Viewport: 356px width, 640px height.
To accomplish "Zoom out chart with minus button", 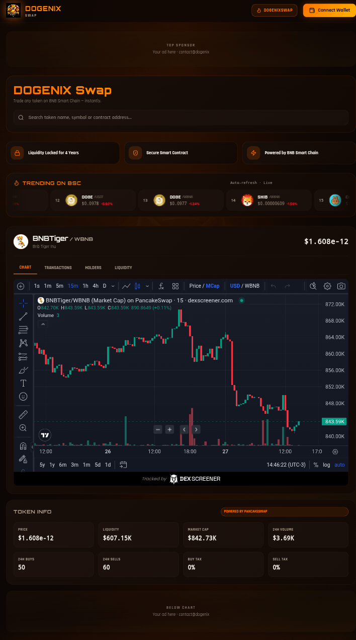I will 158,429.
